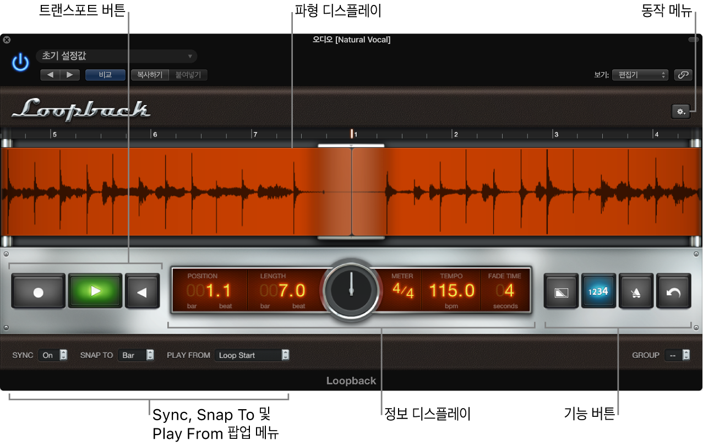703x446 pixels.
Task: Click the link icon beside the view menu
Action: coord(683,75)
